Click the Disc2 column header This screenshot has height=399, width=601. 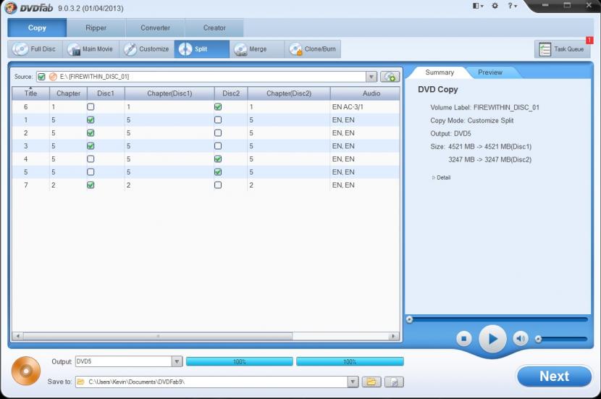pyautogui.click(x=231, y=93)
